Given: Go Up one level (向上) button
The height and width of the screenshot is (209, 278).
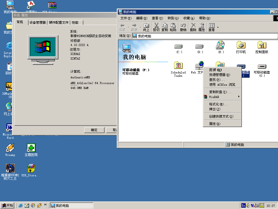Looking at the screenshot, I should 146,27.
